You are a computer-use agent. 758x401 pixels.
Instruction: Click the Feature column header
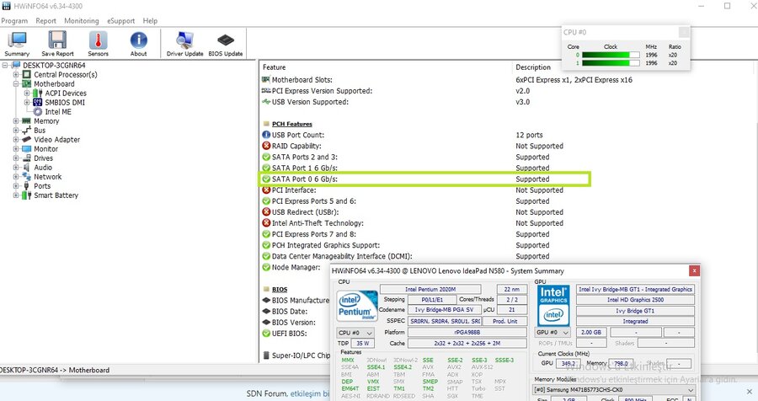[x=385, y=67]
